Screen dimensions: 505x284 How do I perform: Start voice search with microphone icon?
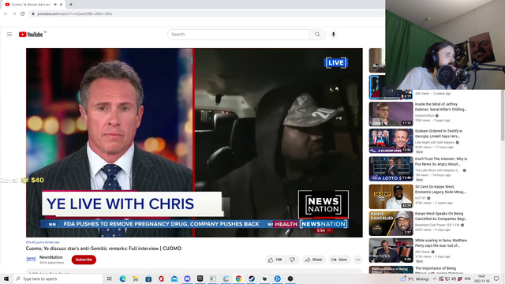pyautogui.click(x=333, y=35)
